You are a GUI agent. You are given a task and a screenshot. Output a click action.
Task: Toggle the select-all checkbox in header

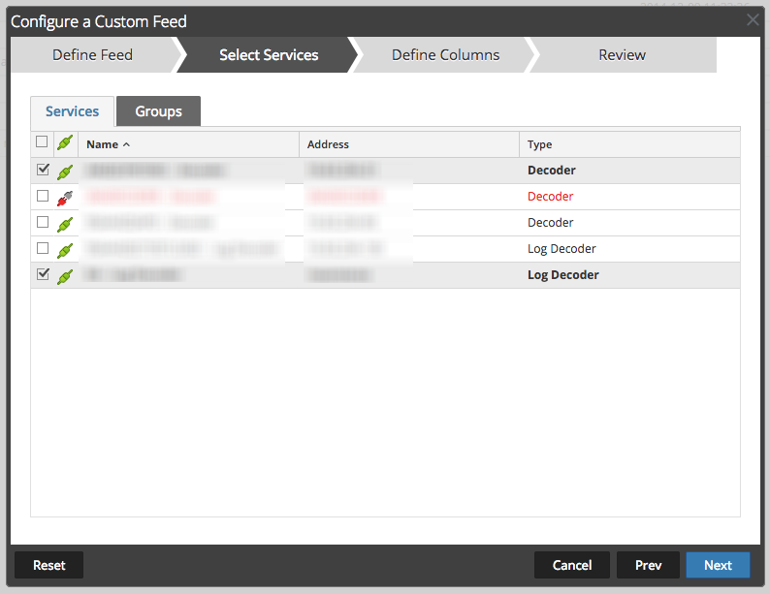point(42,142)
